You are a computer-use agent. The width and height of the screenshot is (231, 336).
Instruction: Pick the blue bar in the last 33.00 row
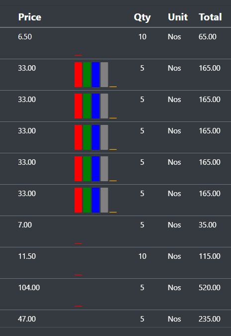point(95,200)
